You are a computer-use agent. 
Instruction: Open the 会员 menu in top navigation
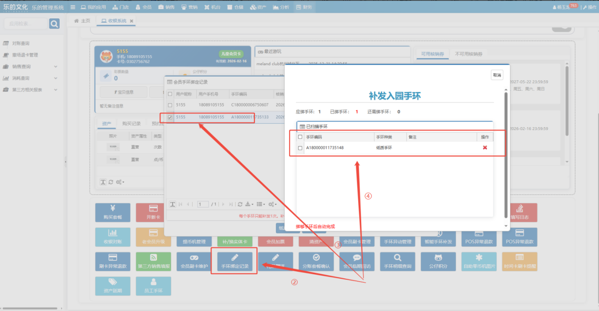(143, 7)
